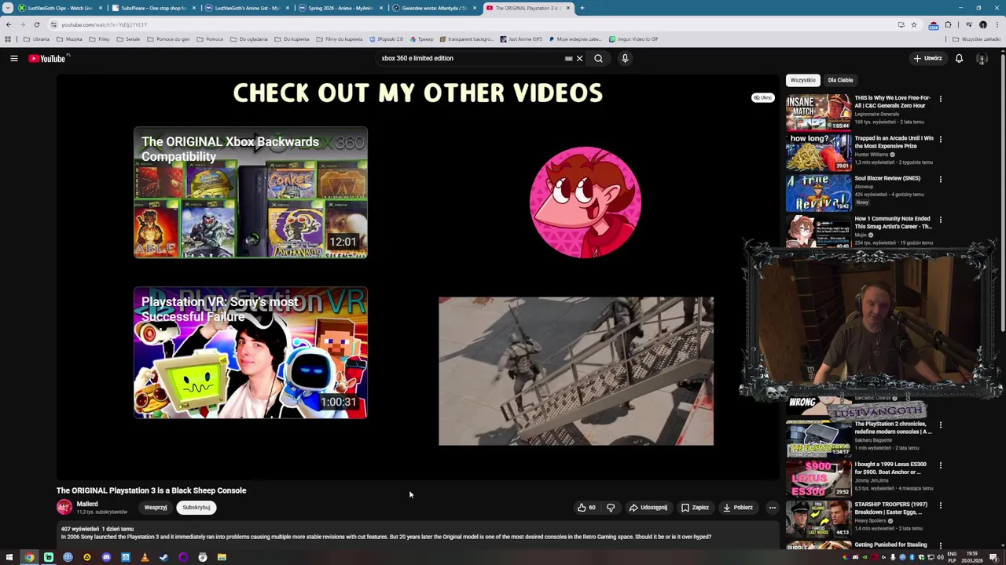Share the video via Udostępnij
1006x565 pixels.
point(648,508)
